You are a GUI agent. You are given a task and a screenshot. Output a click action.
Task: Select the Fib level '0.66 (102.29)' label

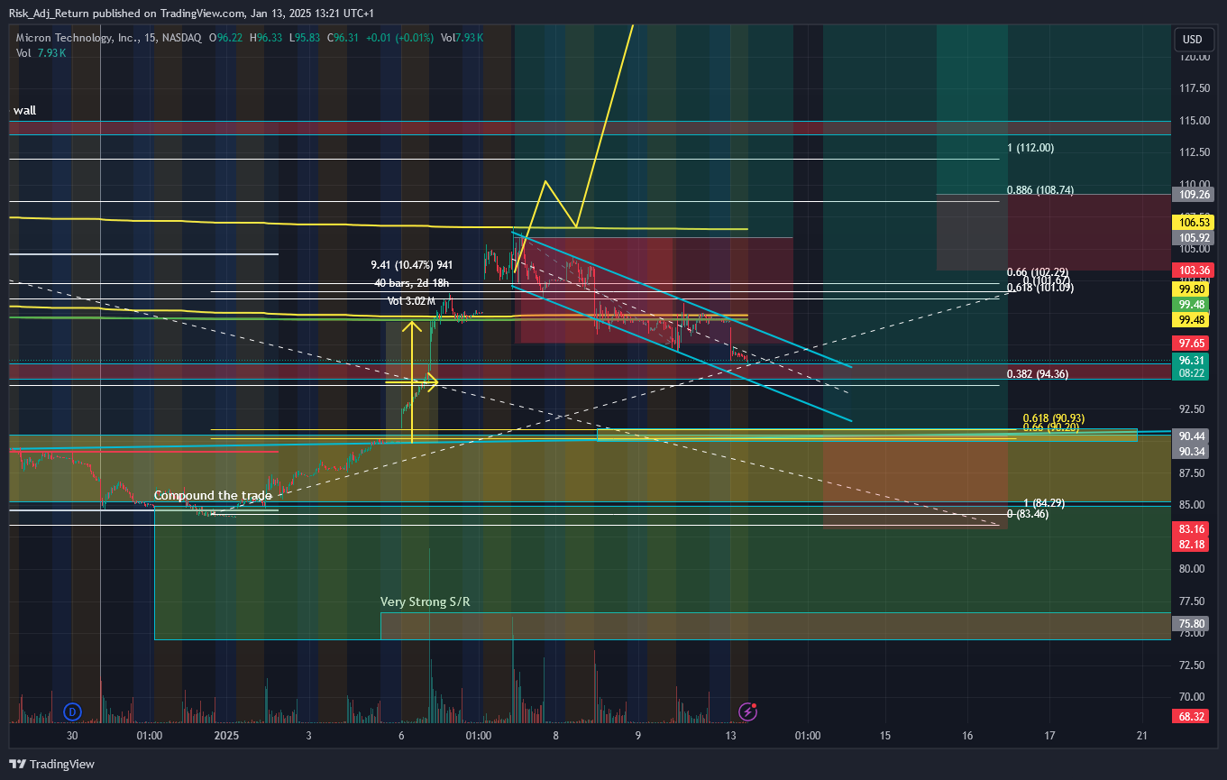1037,272
